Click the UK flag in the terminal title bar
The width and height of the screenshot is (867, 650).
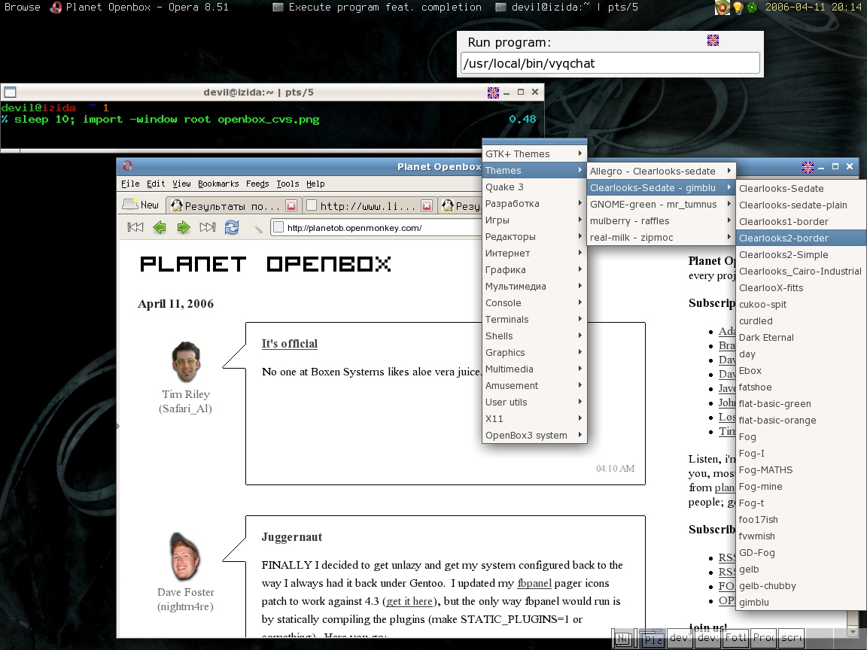[493, 93]
